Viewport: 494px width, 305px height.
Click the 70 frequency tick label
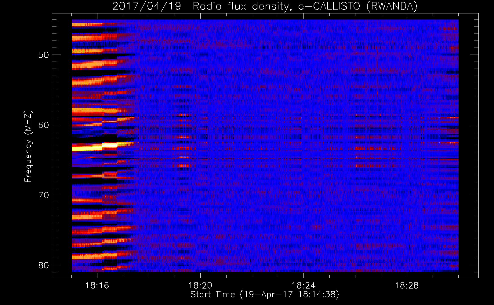(44, 195)
